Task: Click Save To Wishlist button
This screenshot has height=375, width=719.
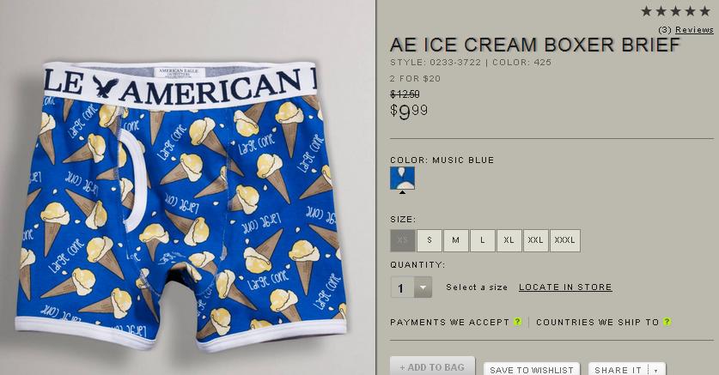Action: click(x=532, y=370)
